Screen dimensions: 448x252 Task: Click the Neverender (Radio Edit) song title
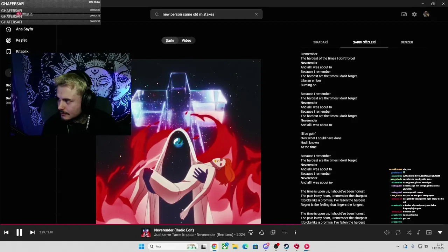pyautogui.click(x=174, y=230)
